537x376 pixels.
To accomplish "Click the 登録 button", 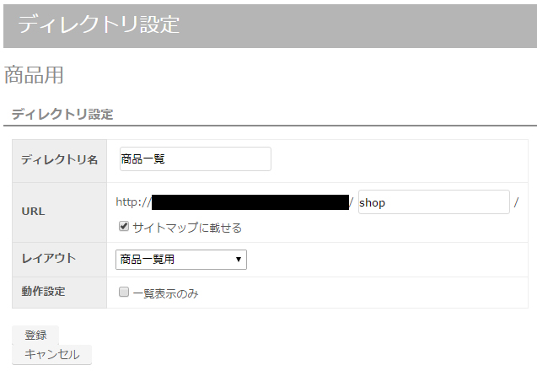I will pyautogui.click(x=35, y=335).
